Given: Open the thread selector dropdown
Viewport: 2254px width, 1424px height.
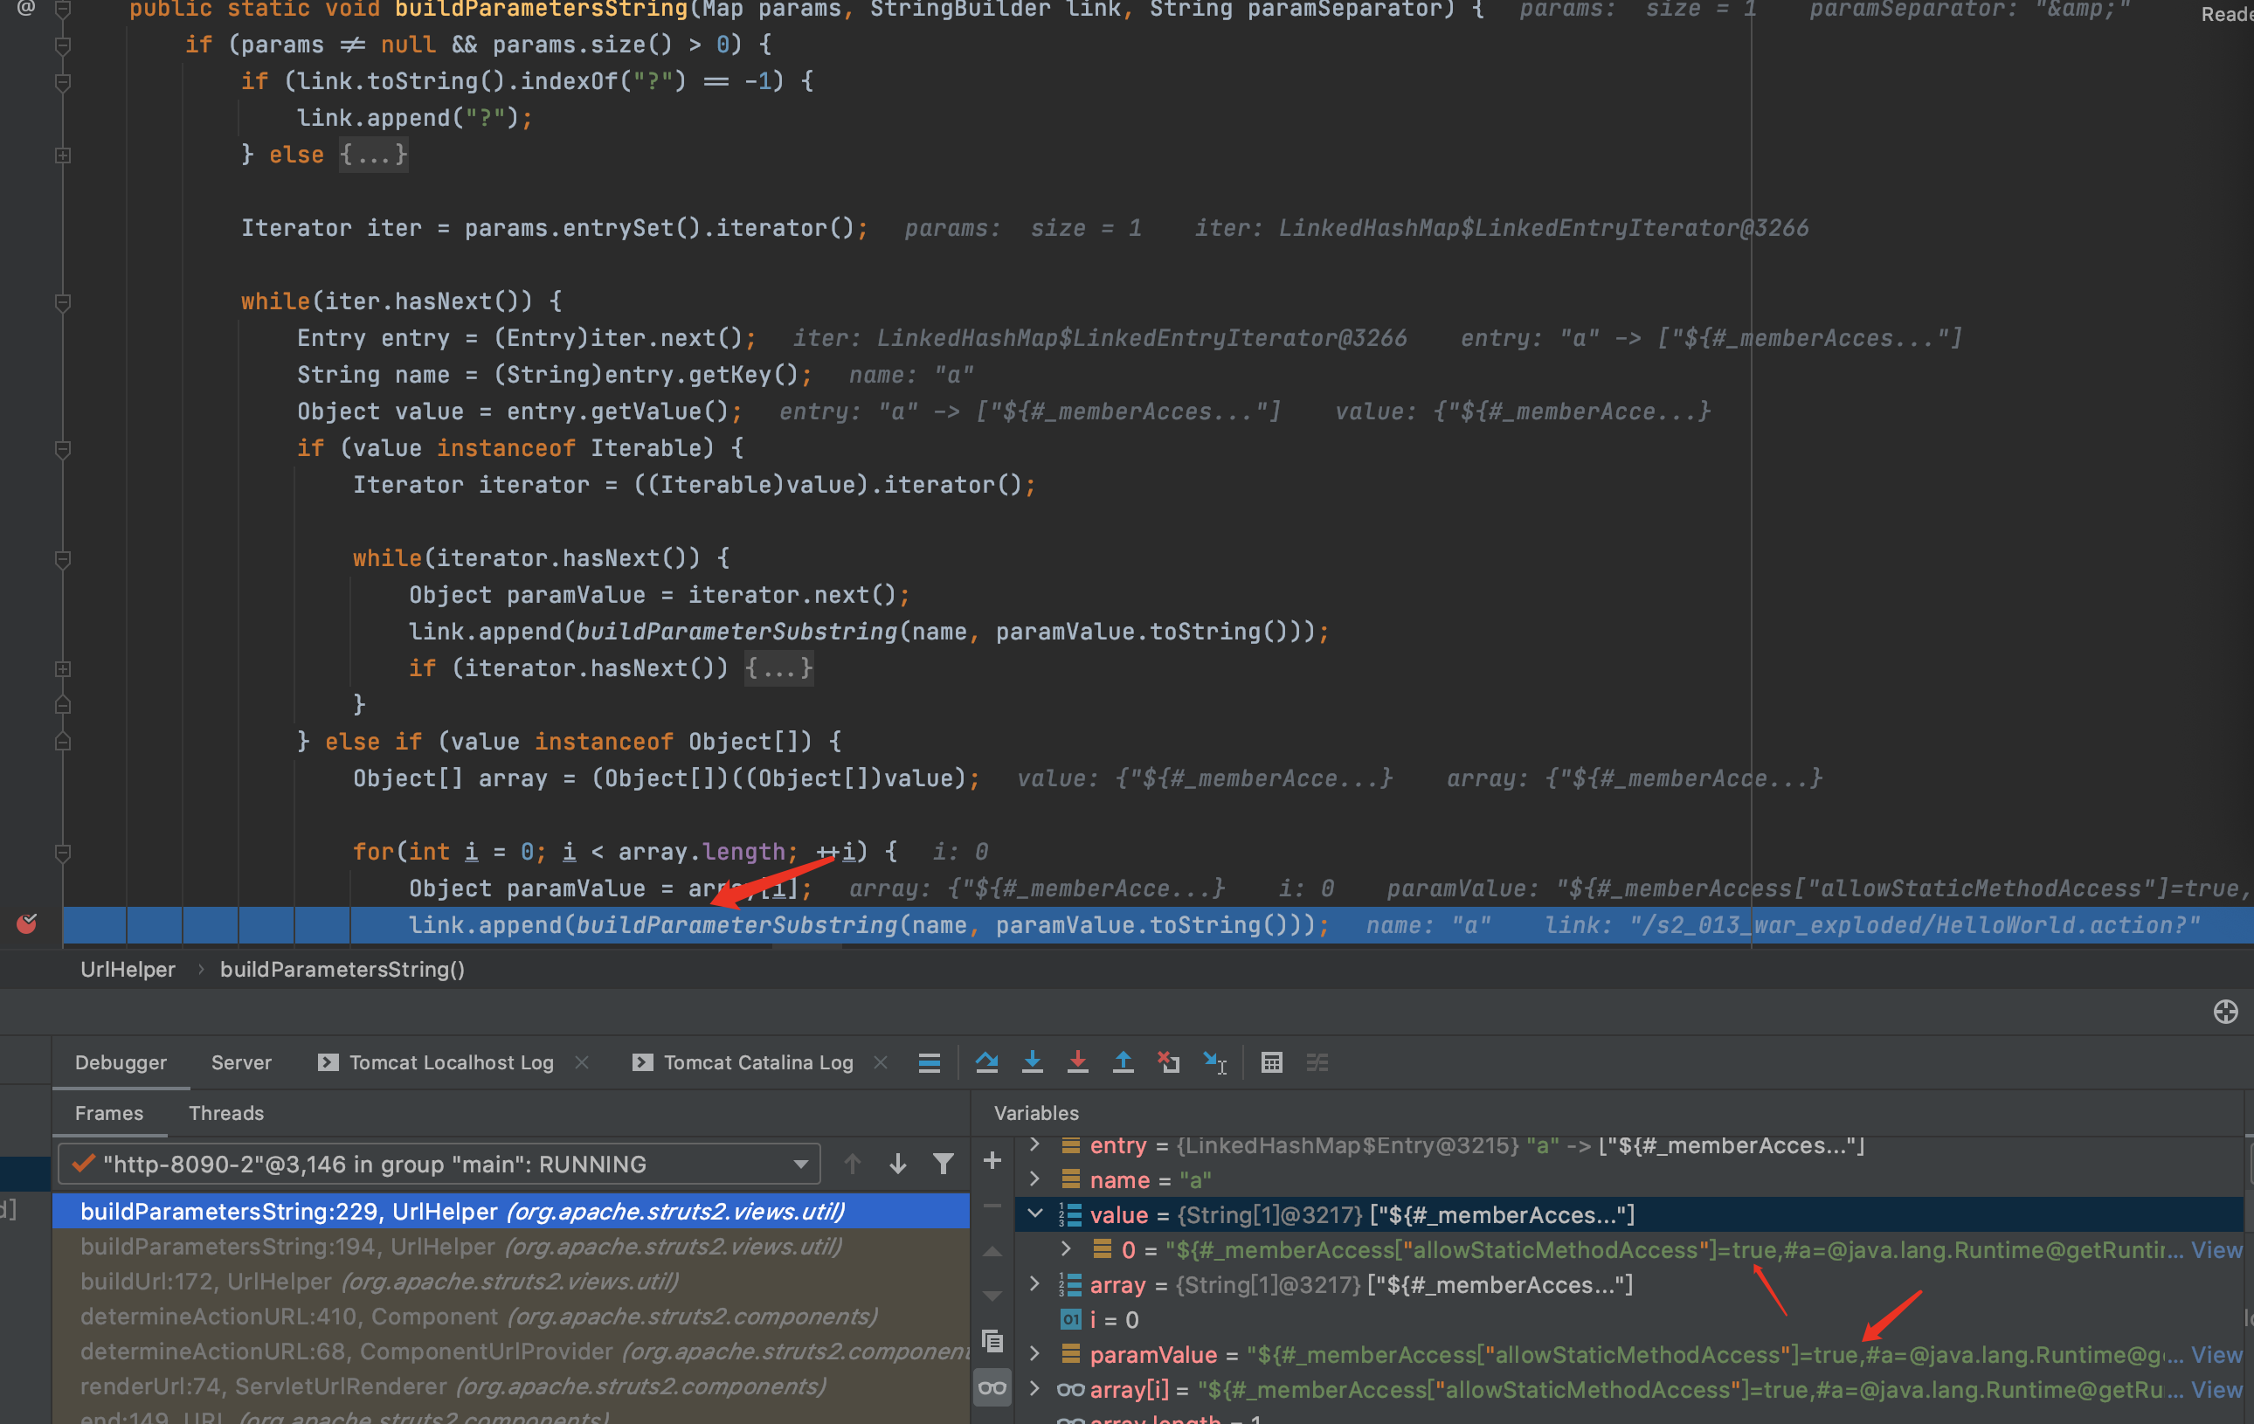Looking at the screenshot, I should [x=439, y=1164].
